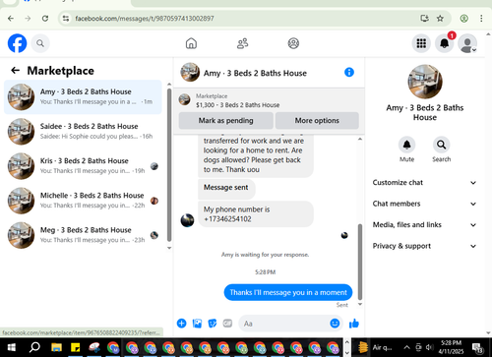
Task: Open the Facebook logo home link
Action: coord(17,43)
